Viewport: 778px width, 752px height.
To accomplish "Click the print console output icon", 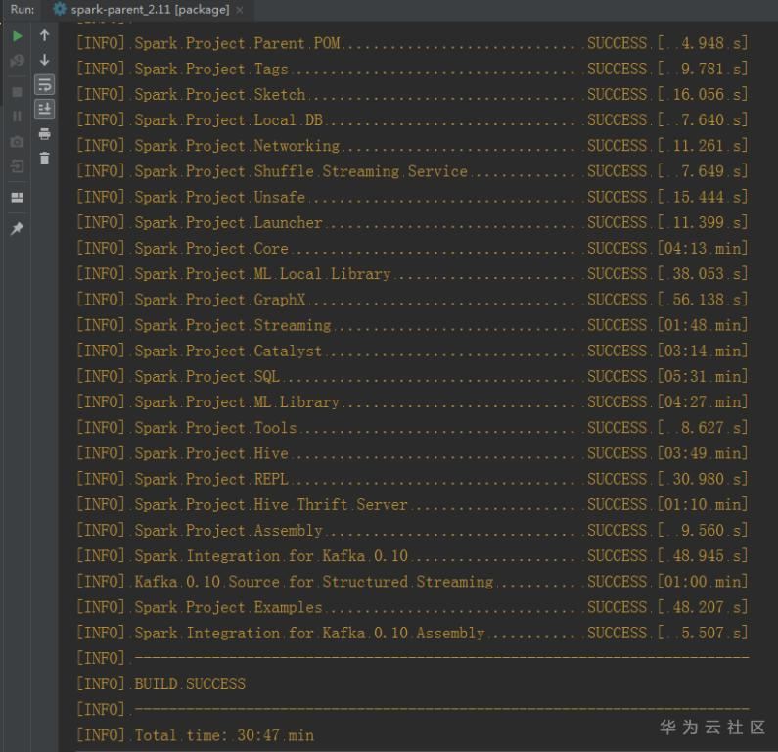I will point(45,133).
